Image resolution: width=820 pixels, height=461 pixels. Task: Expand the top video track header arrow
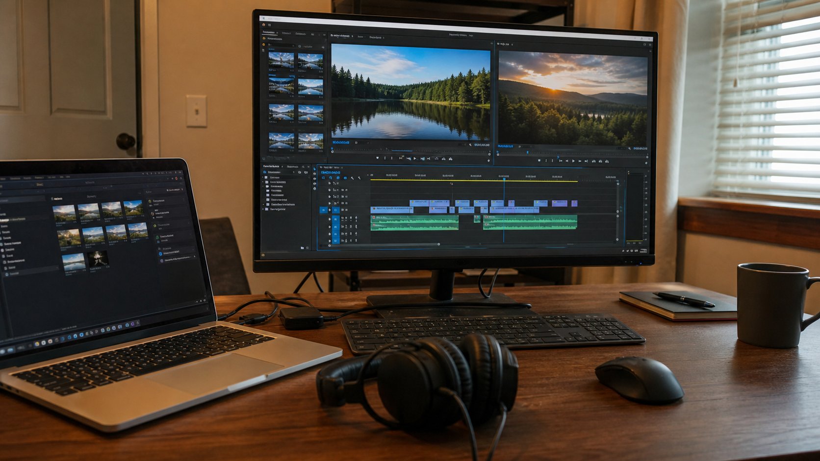pyautogui.click(x=329, y=183)
